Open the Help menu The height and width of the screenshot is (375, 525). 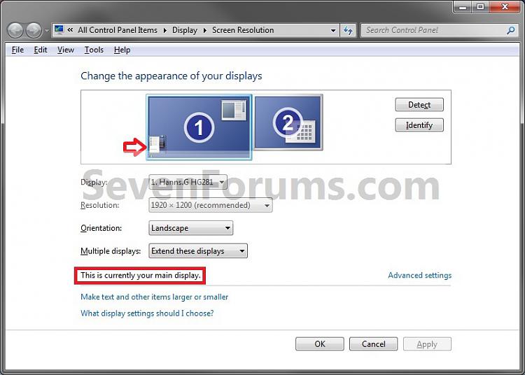coord(122,50)
